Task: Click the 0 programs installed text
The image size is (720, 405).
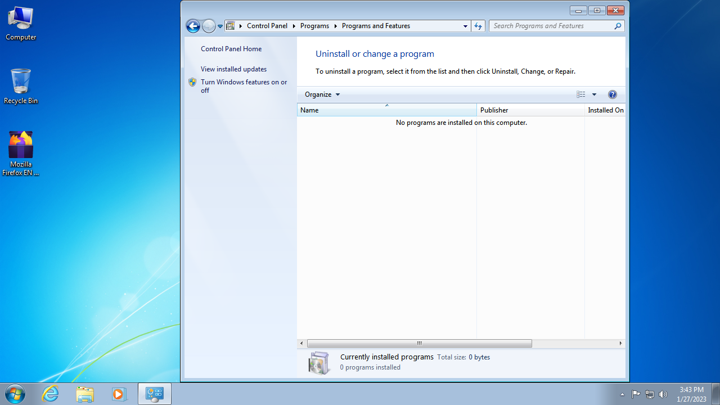Action: (370, 367)
